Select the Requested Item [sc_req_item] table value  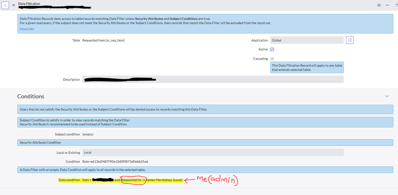[x=103, y=41]
